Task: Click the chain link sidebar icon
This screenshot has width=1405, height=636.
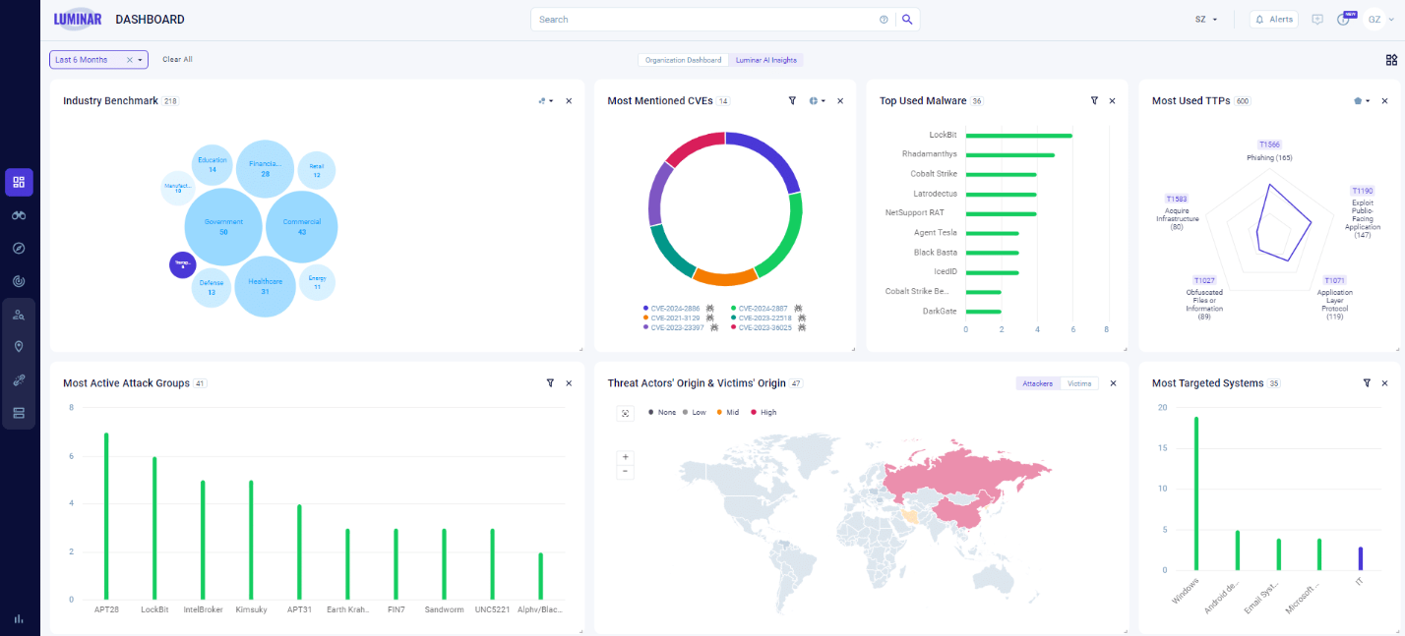Action: (19, 380)
